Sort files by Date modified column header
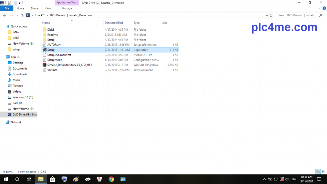Viewport: 327px width, 184px height. pos(114,23)
